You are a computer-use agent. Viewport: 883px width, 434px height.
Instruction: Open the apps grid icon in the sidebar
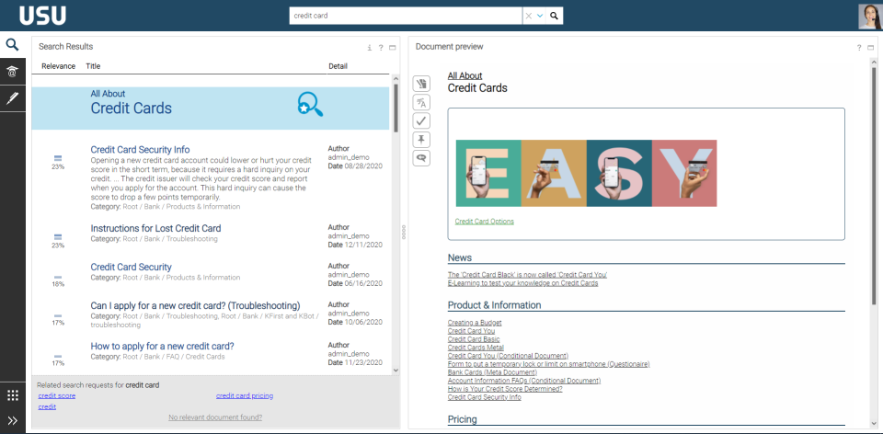(x=12, y=395)
